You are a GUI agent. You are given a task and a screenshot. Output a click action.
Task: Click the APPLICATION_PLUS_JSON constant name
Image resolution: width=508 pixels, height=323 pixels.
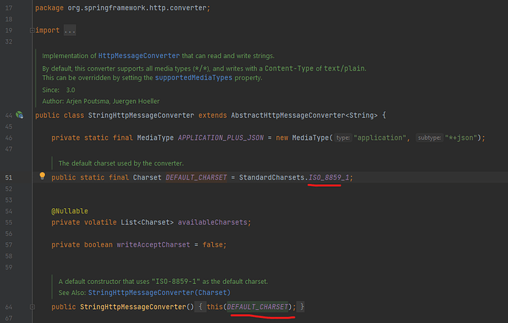(x=221, y=138)
